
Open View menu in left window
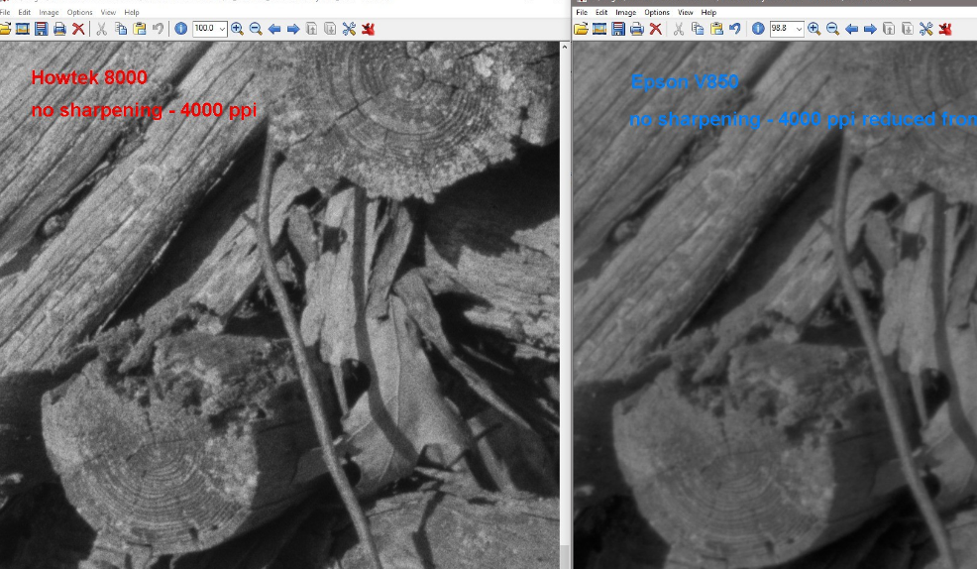tap(108, 12)
